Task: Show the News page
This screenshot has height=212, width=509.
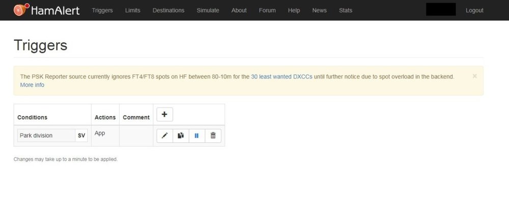Action: click(x=319, y=10)
